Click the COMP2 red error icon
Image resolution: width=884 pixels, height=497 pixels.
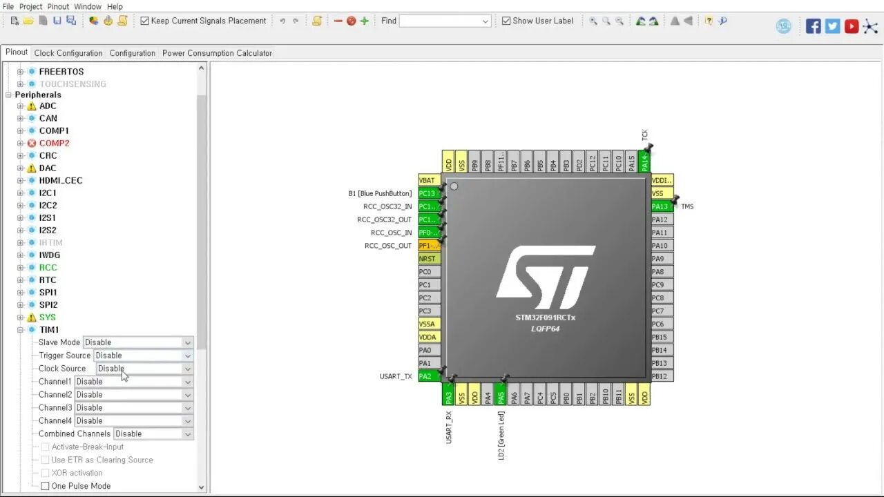(x=31, y=144)
